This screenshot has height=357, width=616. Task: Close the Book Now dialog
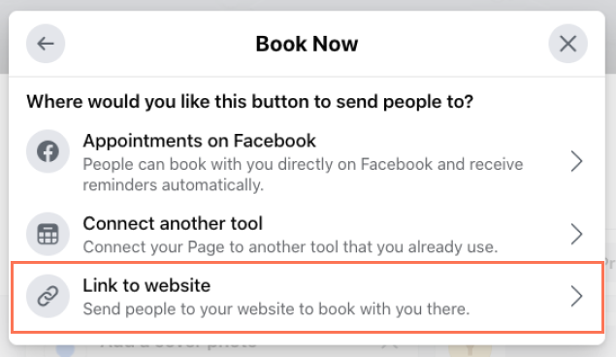(567, 44)
